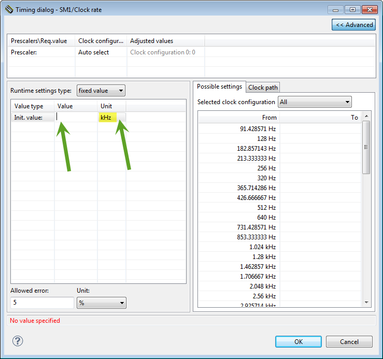383x359 pixels.
Task: Open Selected clock configuration dropdown
Action: pyautogui.click(x=315, y=102)
